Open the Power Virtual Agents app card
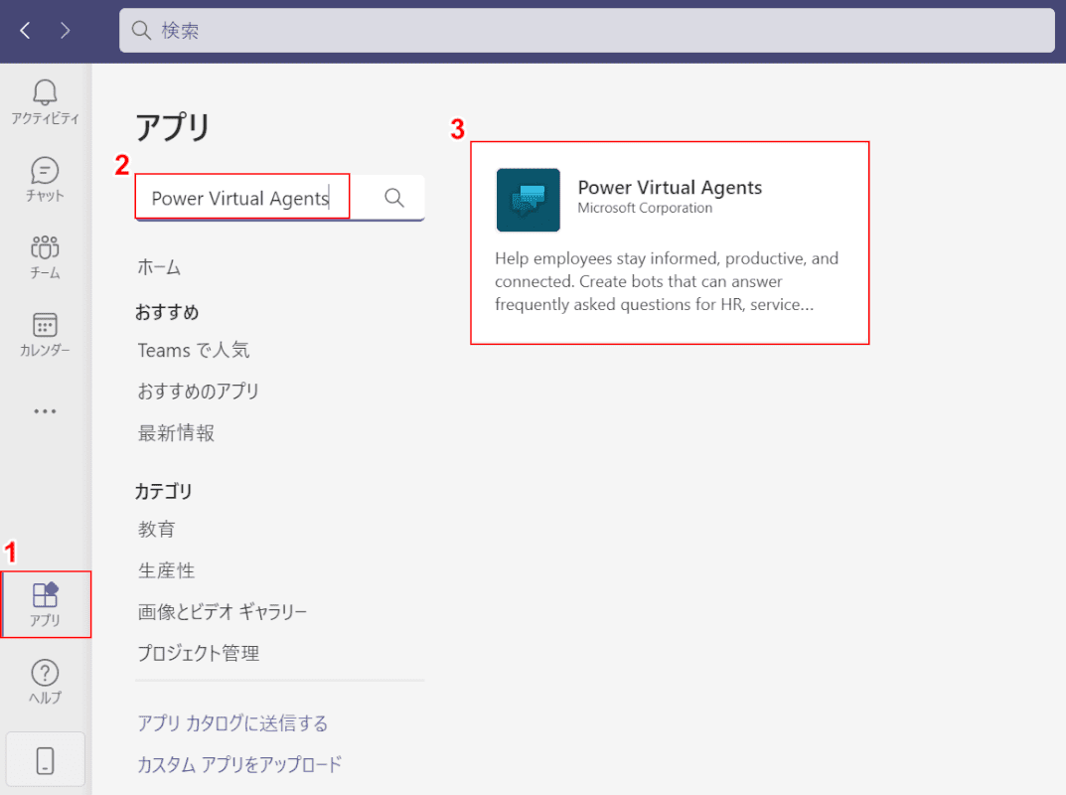 pos(670,242)
